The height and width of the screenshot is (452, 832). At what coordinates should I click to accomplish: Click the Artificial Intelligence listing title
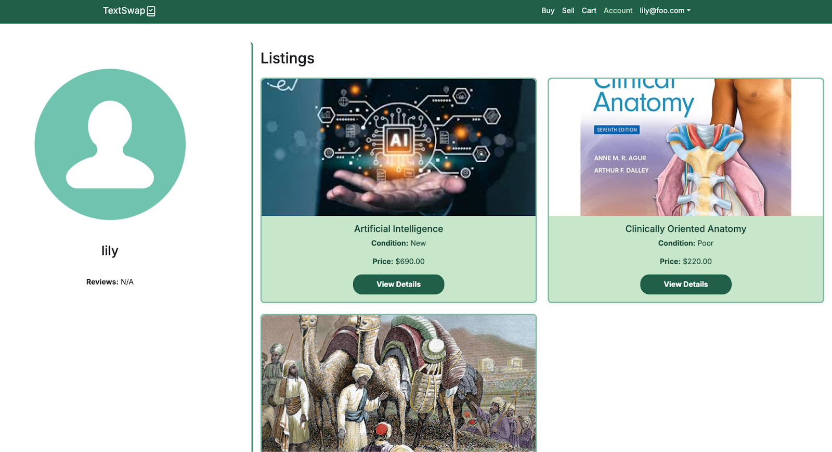pyautogui.click(x=398, y=229)
